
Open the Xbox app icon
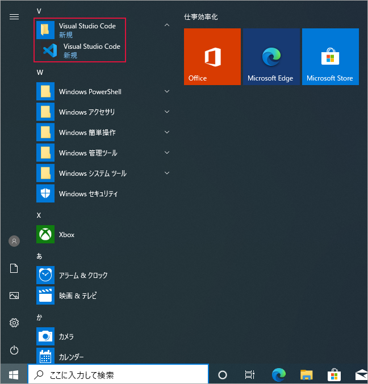pos(45,234)
